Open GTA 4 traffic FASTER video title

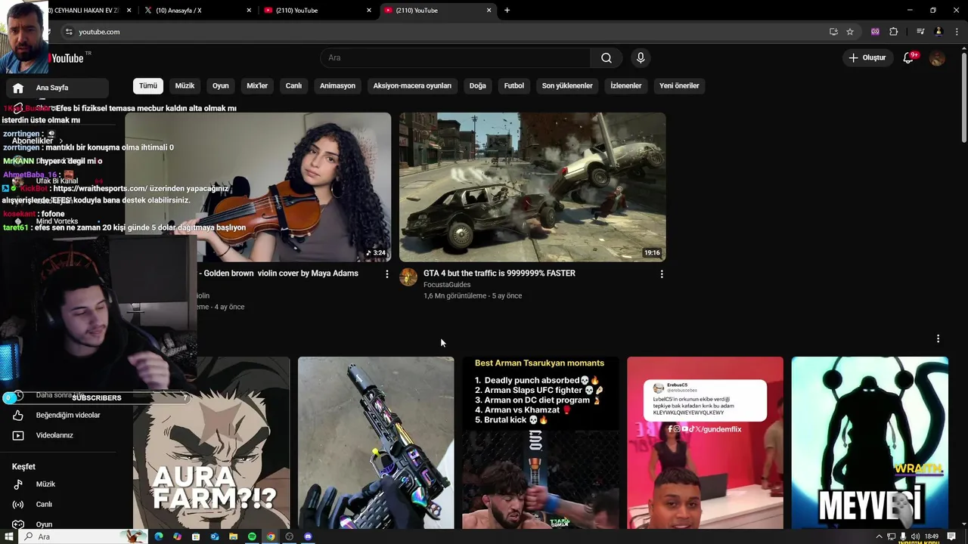coord(499,274)
